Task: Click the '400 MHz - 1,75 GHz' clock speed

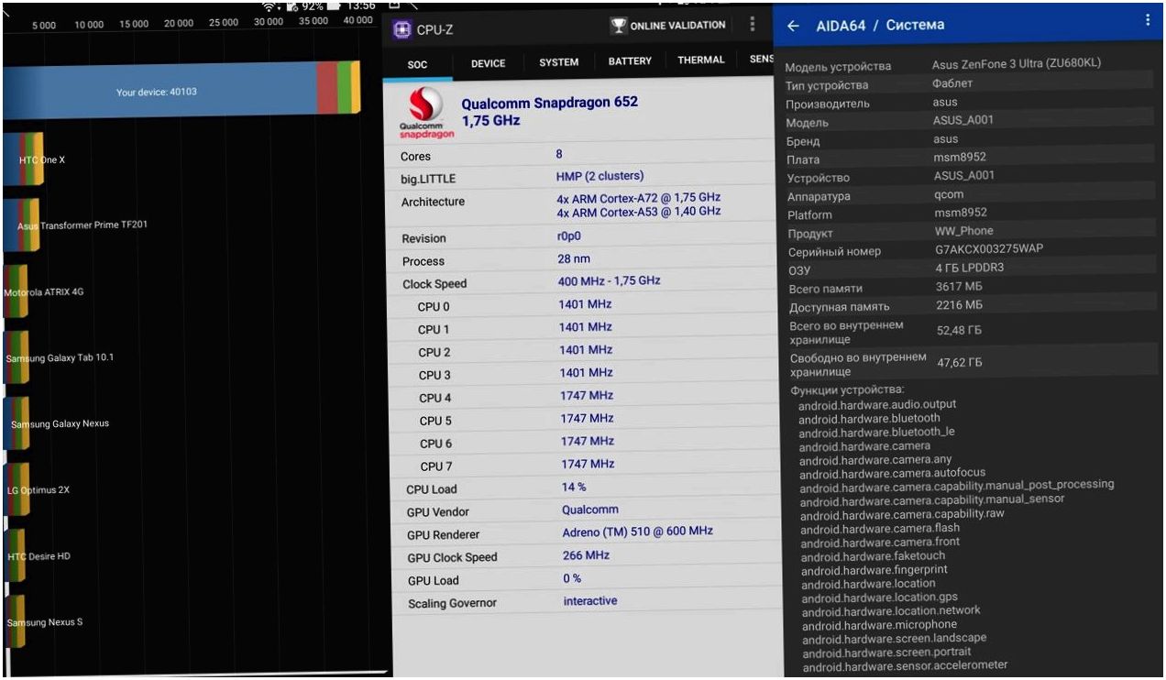Action: 609,281
